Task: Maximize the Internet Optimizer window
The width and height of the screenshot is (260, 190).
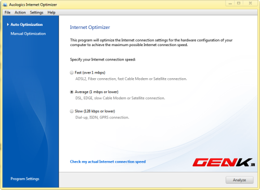Action: (x=239, y=3)
